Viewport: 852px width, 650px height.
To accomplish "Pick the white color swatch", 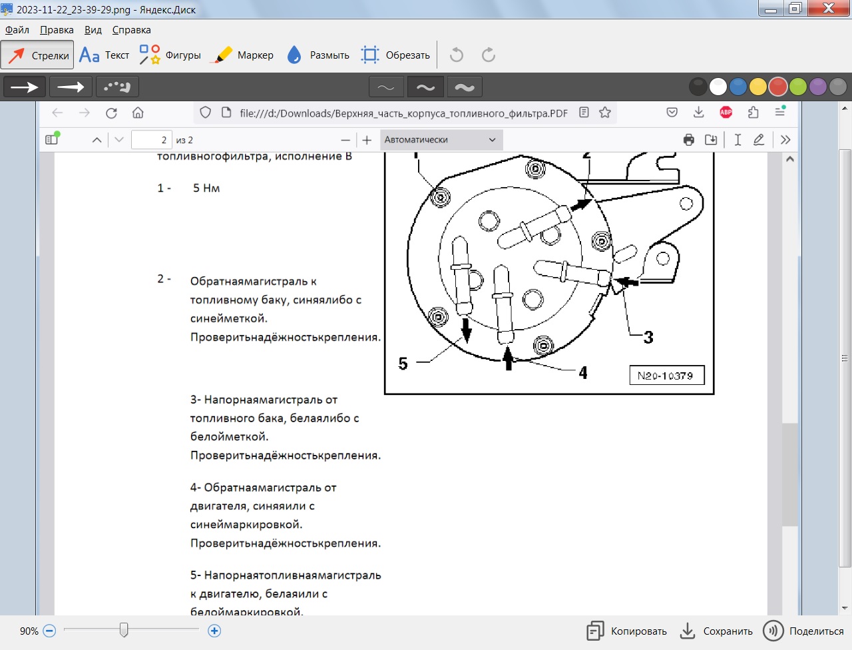I will click(x=718, y=87).
